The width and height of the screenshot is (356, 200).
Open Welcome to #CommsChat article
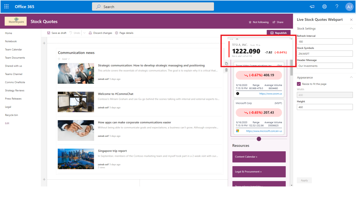click(x=116, y=94)
